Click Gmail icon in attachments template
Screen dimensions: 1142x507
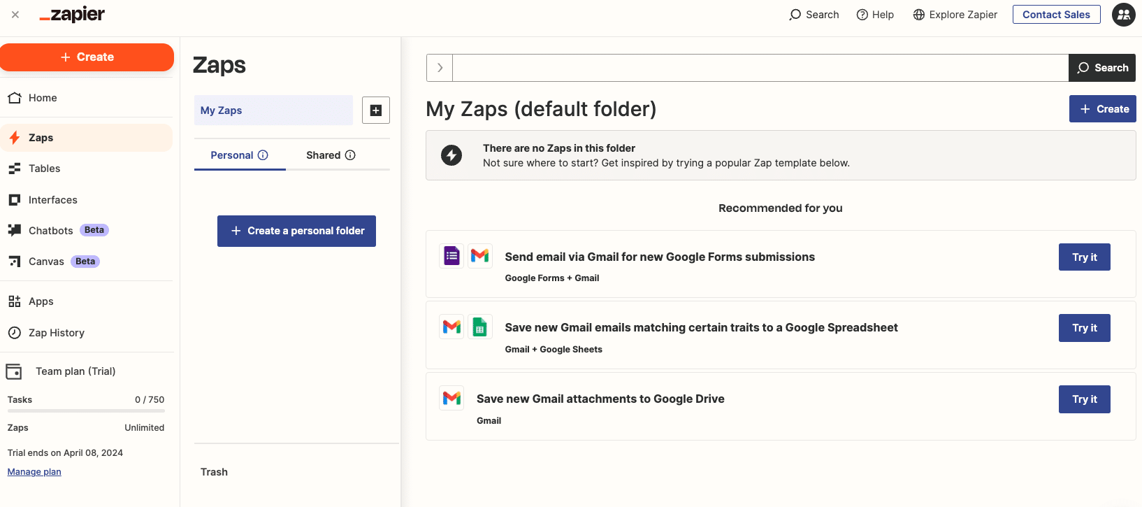click(x=451, y=398)
